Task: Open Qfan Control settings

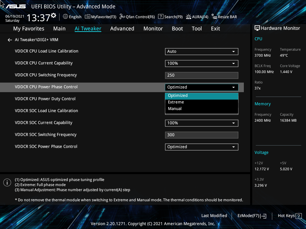Action: [137, 17]
